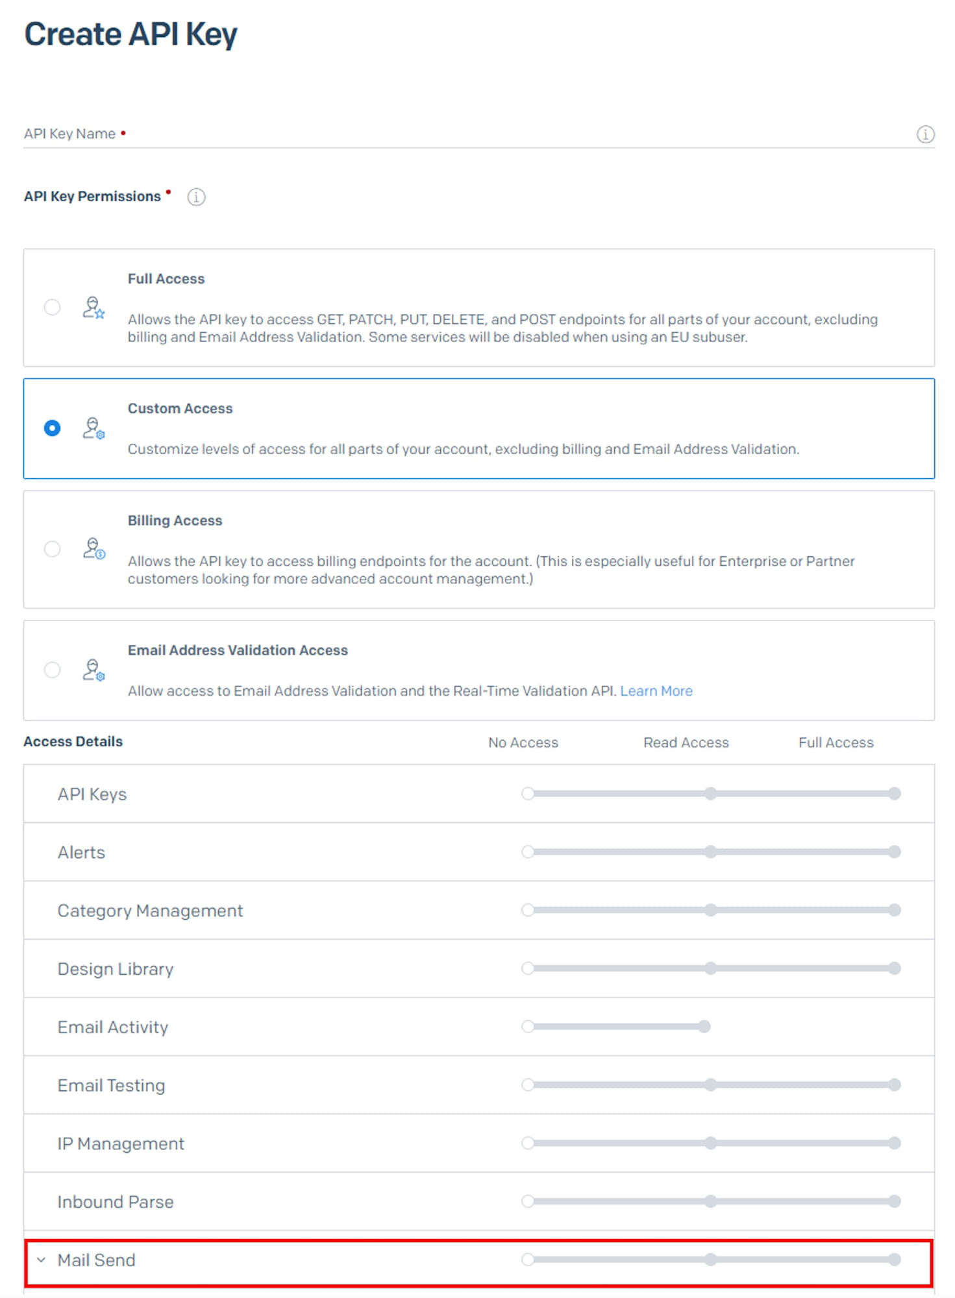Select the Email Address Validation Access radio button

click(52, 670)
